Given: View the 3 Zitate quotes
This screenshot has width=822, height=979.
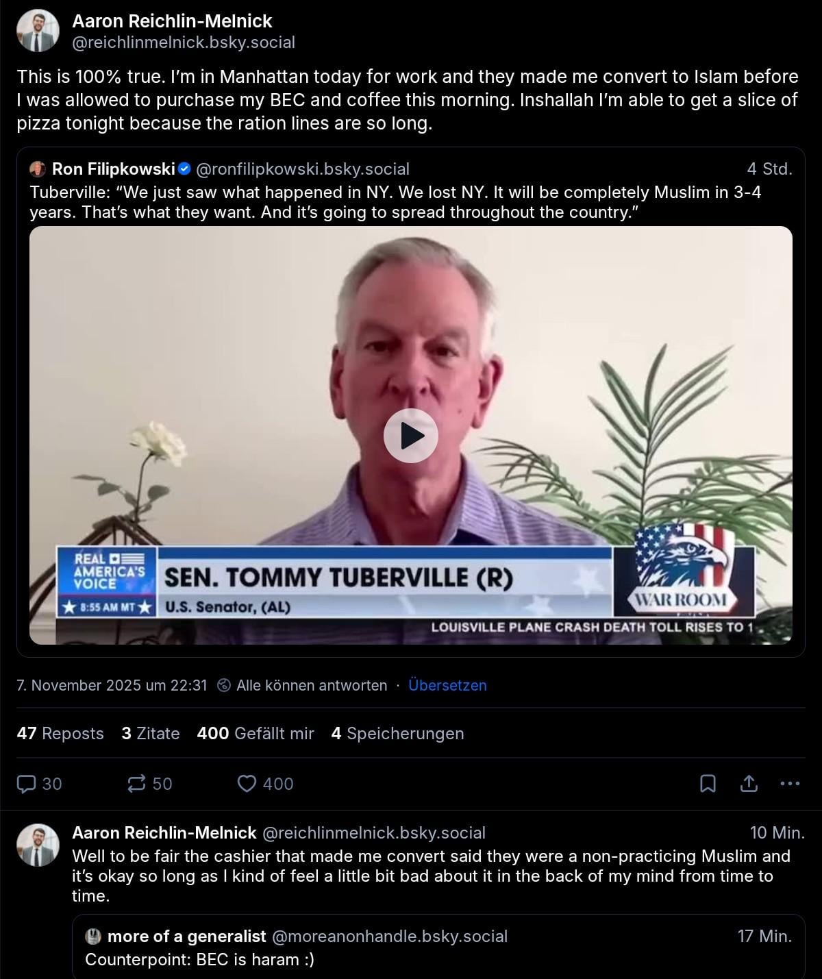Looking at the screenshot, I should coord(151,733).
